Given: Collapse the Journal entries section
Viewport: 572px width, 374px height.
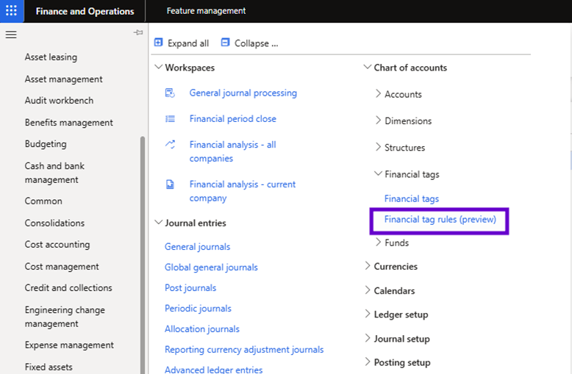Looking at the screenshot, I should click(x=158, y=223).
